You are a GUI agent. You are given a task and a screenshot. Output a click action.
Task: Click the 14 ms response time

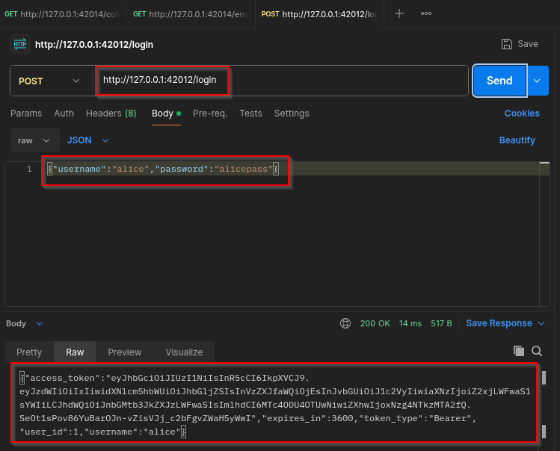coord(410,323)
